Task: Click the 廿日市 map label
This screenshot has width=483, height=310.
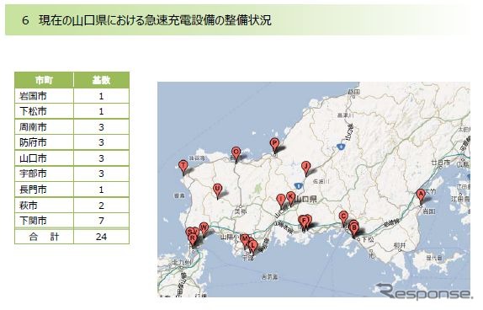Action: point(441,163)
